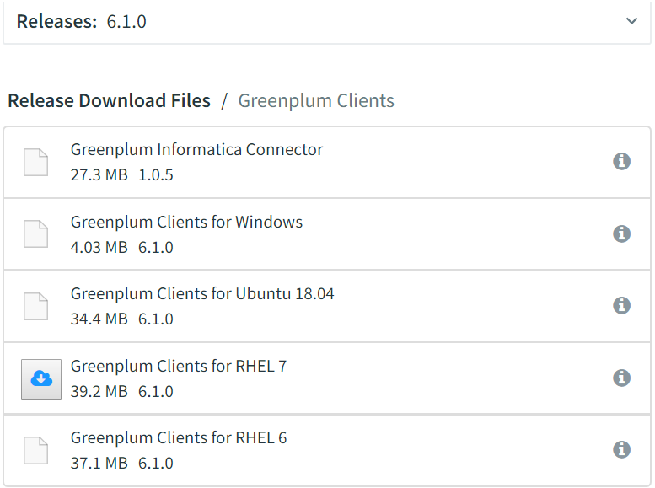
Task: Open Greenplum Informatica Connector file name
Action: point(196,150)
